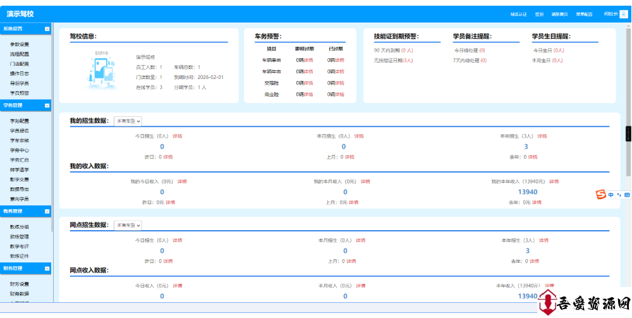The height and width of the screenshot is (318, 632).
Task: Open 教学考评 in the sidebar
Action: (20, 247)
